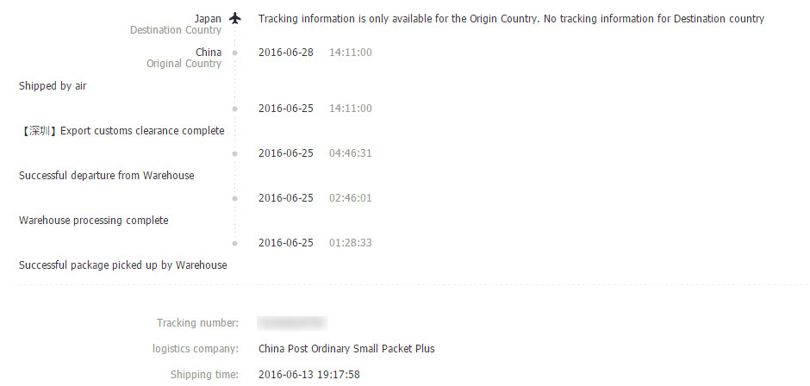This screenshot has height=386, width=810.
Task: Click the Japan destination country label
Action: tap(208, 18)
